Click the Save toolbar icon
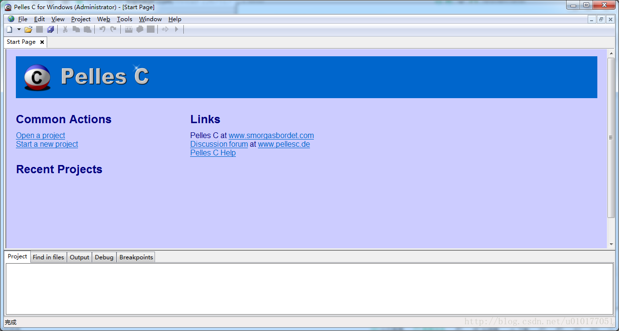The height and width of the screenshot is (331, 619). click(39, 30)
